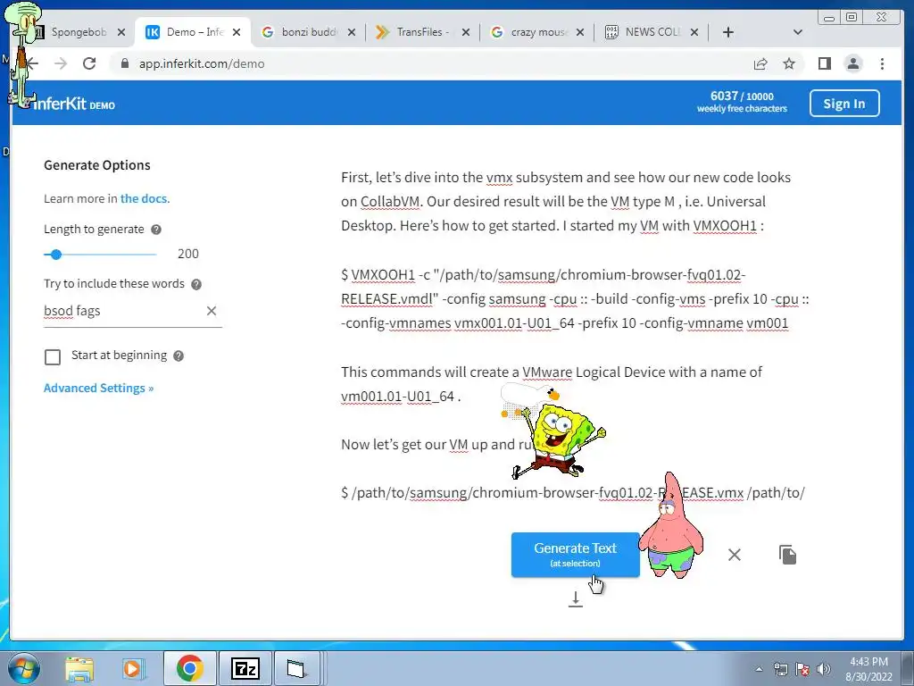Show help for Start at beginning

coord(179,356)
